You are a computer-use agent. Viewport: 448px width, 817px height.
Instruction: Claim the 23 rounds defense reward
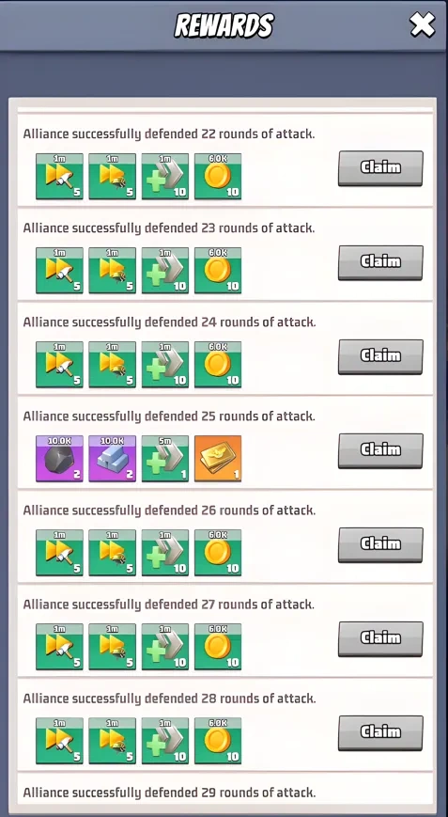coord(380,262)
